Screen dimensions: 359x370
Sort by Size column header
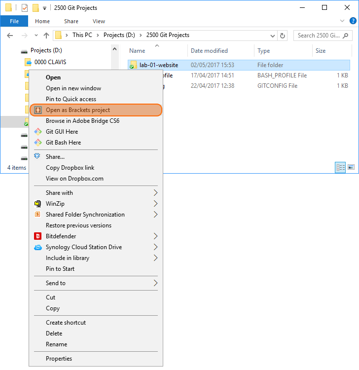[321, 51]
